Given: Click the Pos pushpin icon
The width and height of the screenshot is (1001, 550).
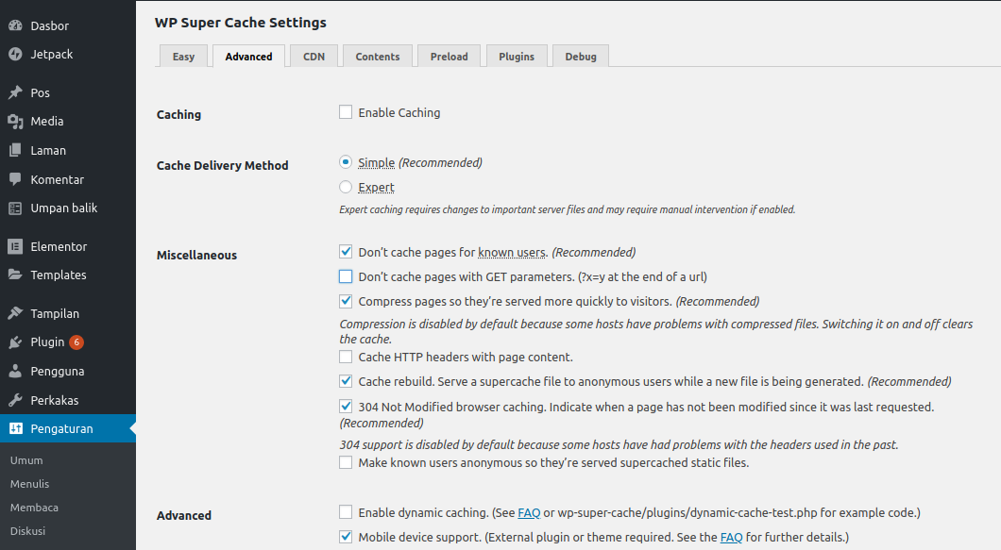Looking at the screenshot, I should point(15,92).
